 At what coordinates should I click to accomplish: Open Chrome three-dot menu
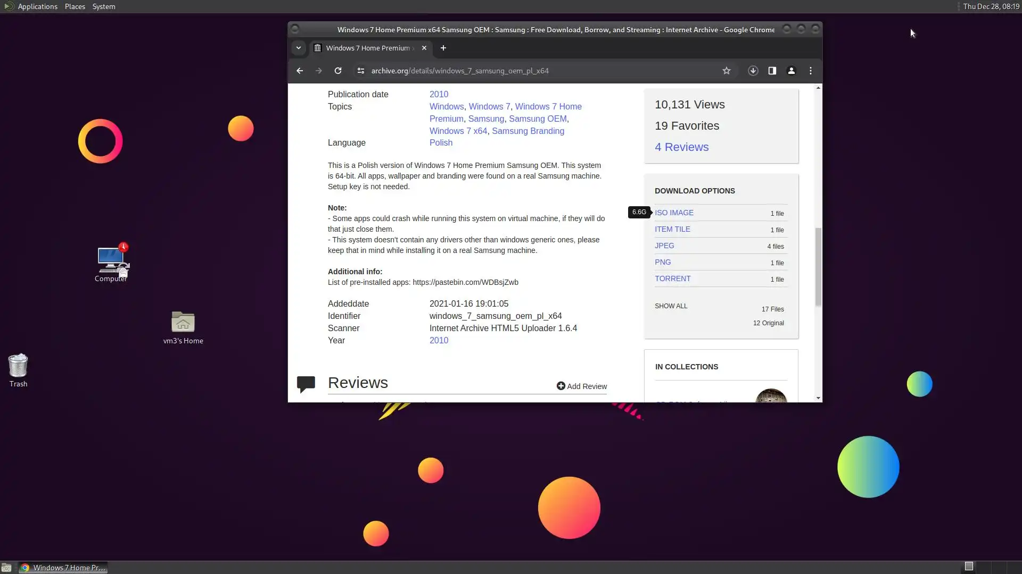[810, 71]
